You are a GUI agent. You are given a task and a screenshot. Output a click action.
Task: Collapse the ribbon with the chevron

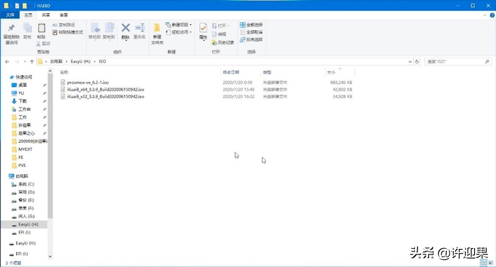coord(485,15)
